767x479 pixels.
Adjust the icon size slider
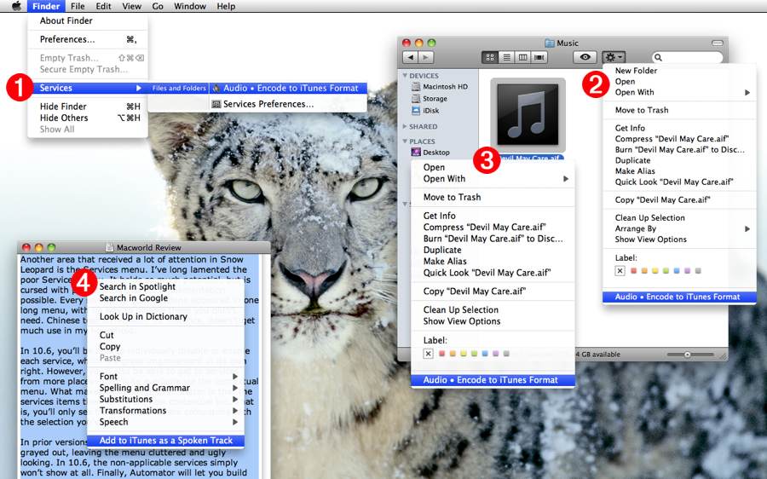(x=688, y=354)
